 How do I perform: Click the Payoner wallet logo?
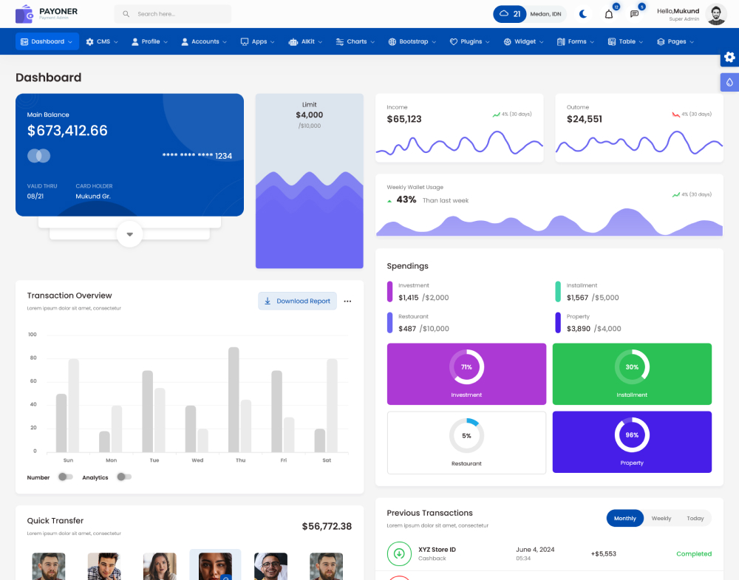pos(24,14)
